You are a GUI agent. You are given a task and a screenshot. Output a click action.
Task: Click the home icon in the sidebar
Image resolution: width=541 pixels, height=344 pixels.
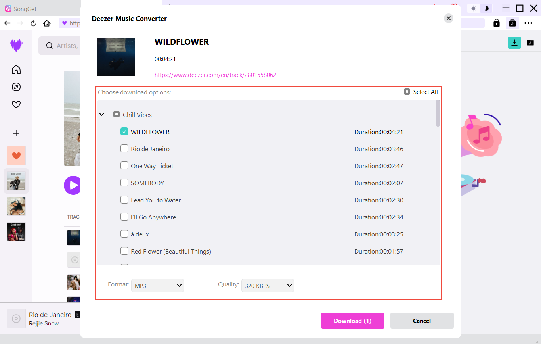click(16, 70)
